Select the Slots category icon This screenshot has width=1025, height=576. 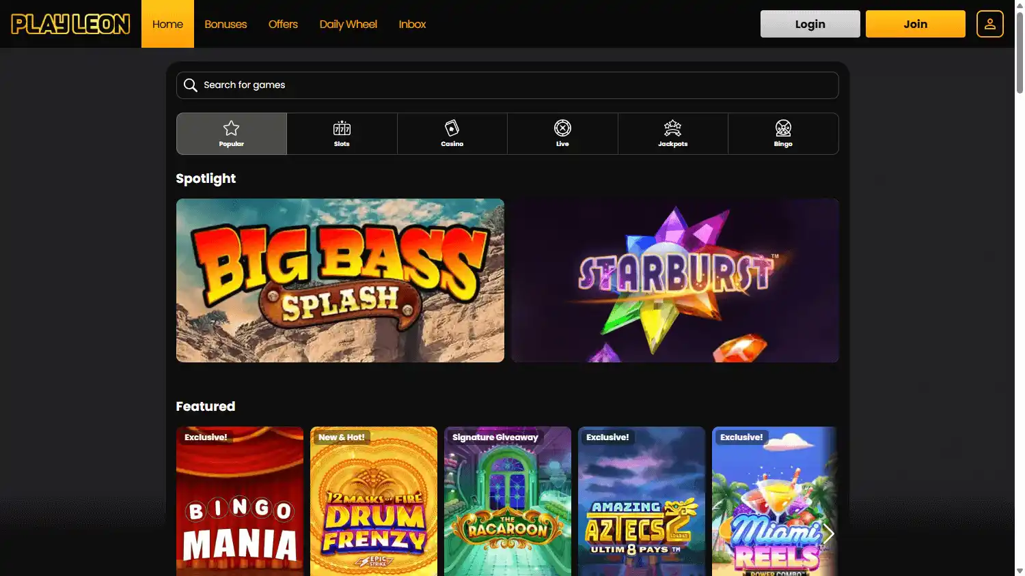point(342,134)
